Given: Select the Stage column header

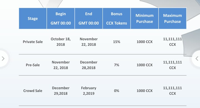Looking at the screenshot, I should pos(33,19).
